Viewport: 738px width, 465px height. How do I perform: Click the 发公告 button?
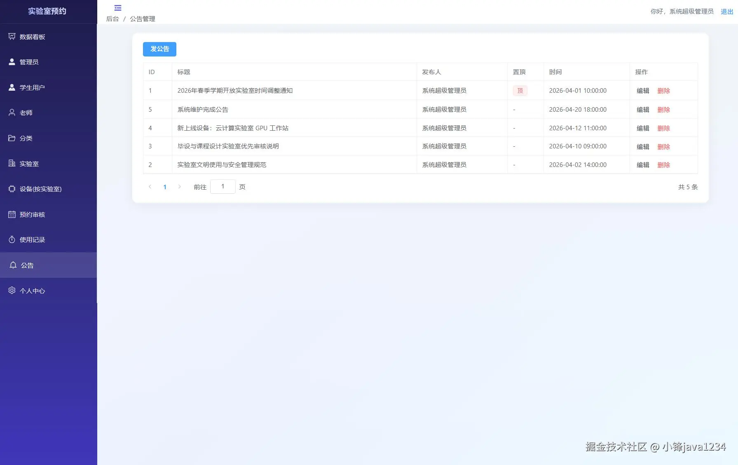pyautogui.click(x=159, y=49)
